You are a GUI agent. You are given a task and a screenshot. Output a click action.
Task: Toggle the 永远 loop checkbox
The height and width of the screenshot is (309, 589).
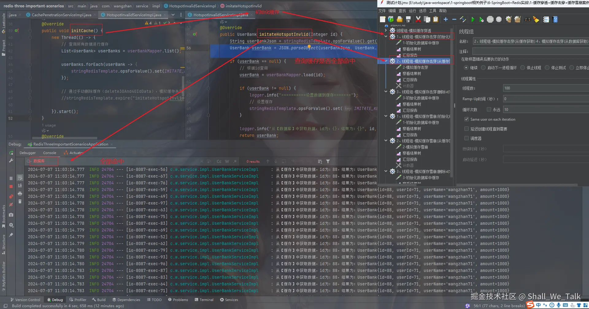click(x=489, y=109)
